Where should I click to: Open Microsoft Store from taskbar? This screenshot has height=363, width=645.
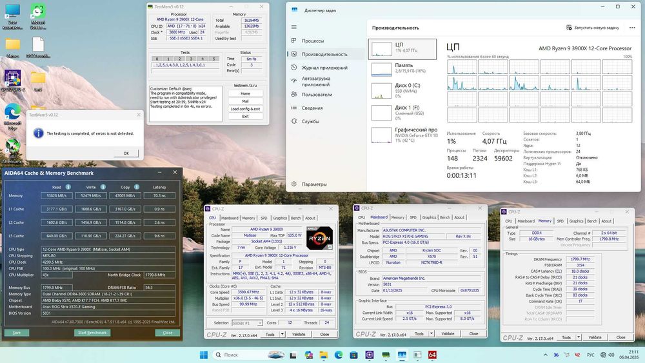(353, 355)
